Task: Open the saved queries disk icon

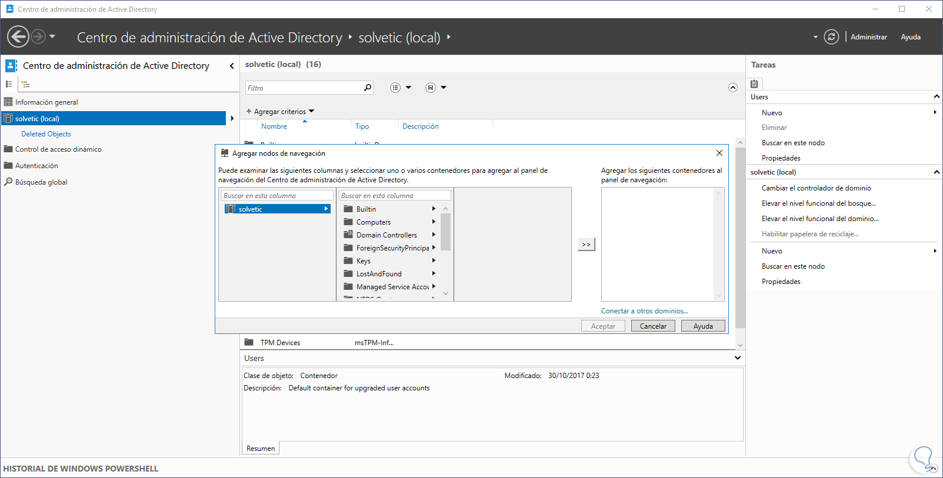Action: coord(431,88)
